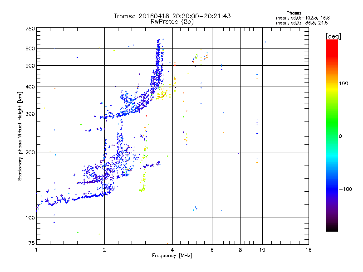Screen dimensions: 363x272
Task: Click the x-axis tick label "6"
Action: coord(212,250)
